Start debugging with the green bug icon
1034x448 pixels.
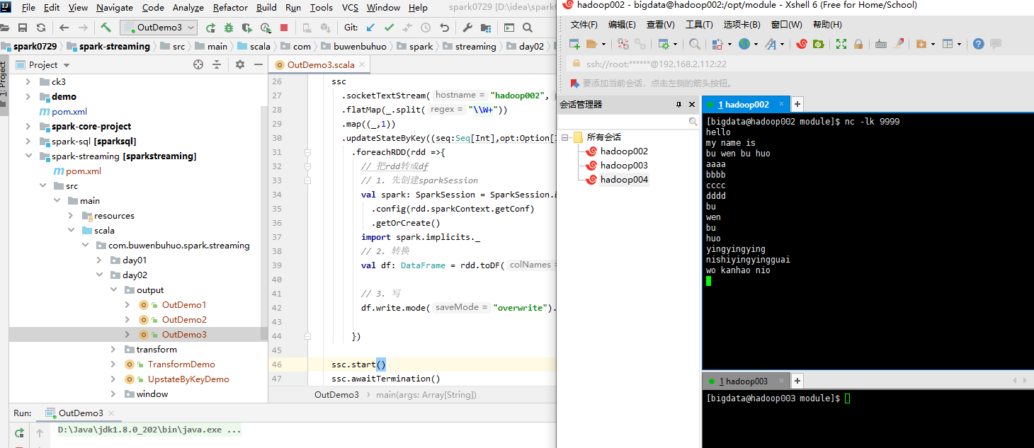229,28
